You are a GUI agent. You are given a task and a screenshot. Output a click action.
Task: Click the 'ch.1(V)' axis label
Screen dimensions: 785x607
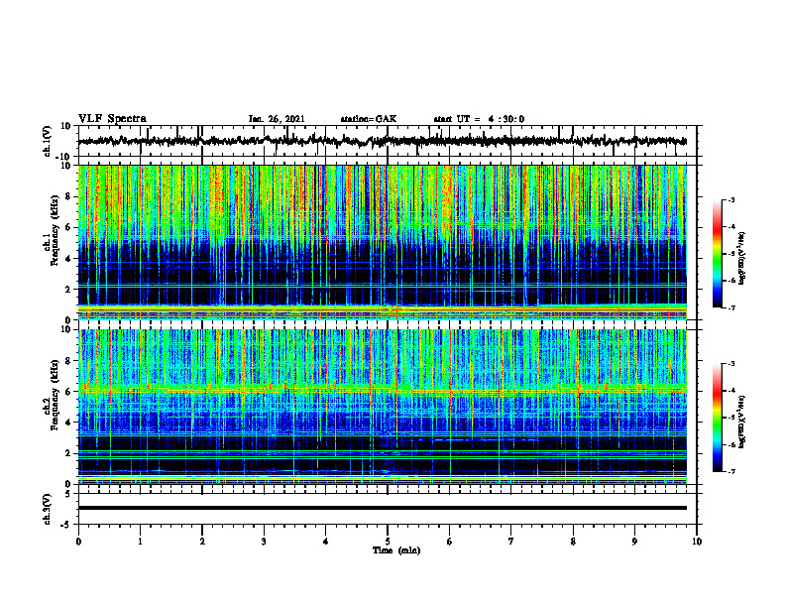point(48,141)
